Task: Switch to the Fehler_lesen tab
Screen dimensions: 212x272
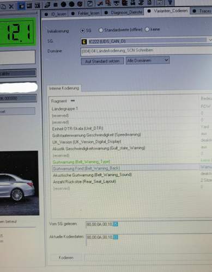Action: point(86,14)
